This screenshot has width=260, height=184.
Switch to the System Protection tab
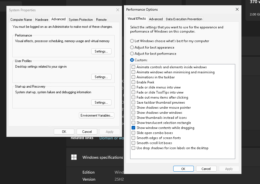[x=81, y=20]
